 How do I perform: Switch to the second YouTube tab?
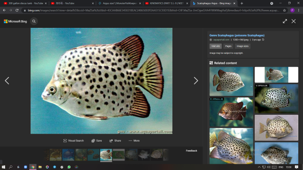pos(72,3)
